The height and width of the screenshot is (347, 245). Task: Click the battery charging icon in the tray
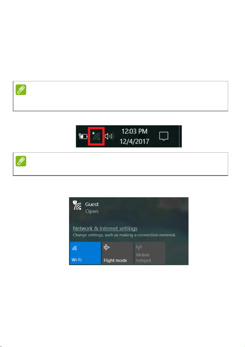click(83, 136)
